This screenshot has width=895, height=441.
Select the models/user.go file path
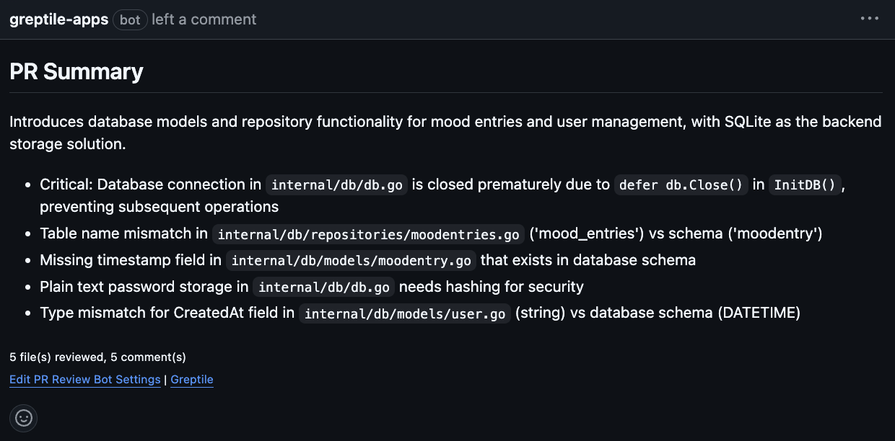[x=405, y=313]
